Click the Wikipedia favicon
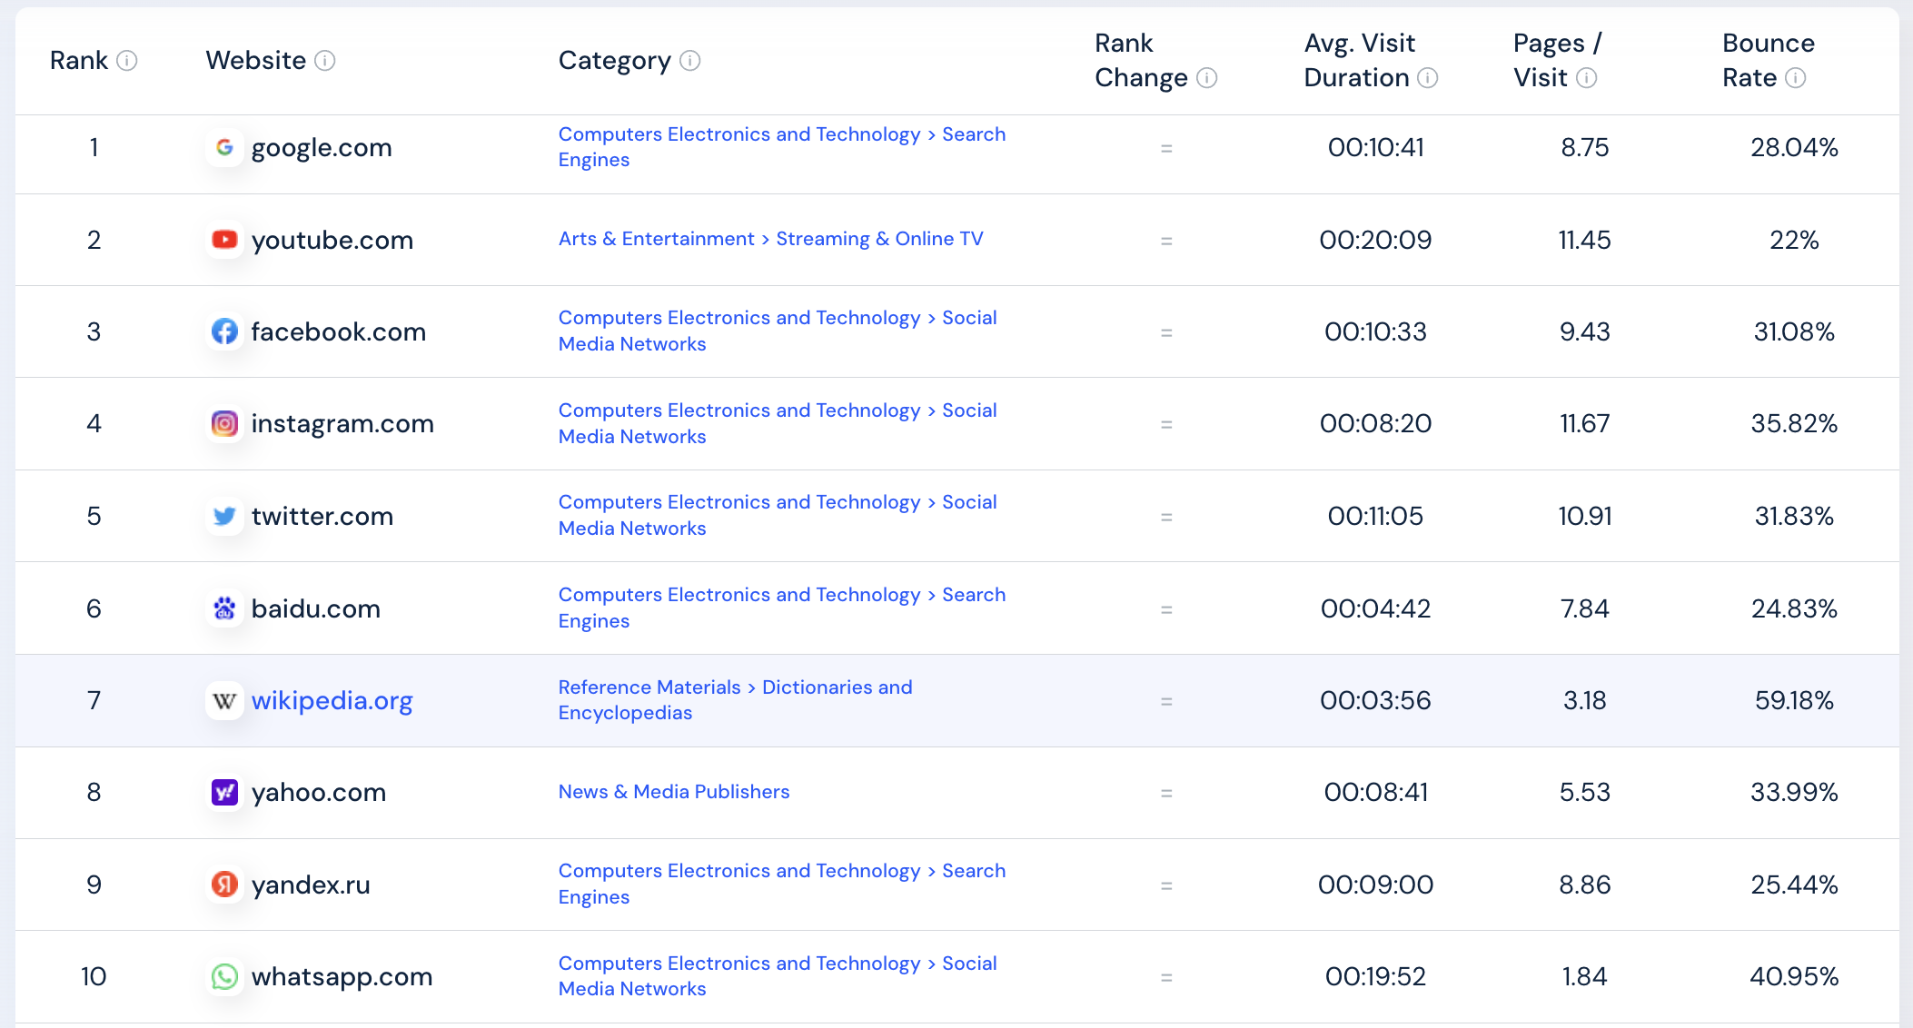The image size is (1913, 1028). coord(224,700)
